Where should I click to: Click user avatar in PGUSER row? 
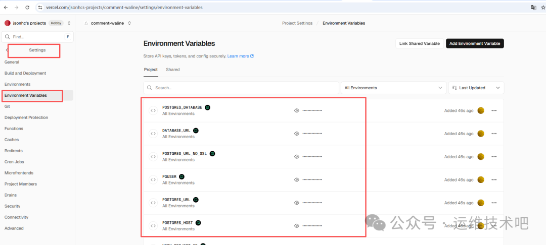click(x=481, y=180)
